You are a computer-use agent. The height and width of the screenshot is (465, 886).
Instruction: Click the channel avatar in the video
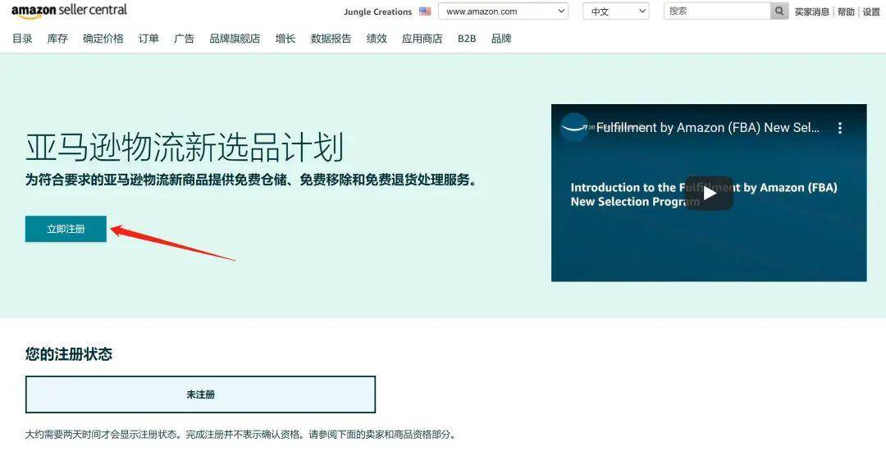pyautogui.click(x=574, y=127)
